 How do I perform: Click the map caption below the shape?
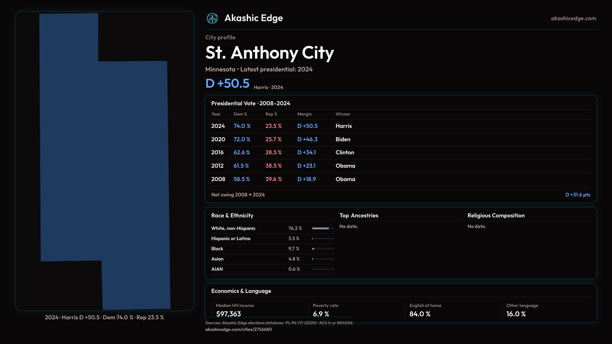tap(104, 318)
